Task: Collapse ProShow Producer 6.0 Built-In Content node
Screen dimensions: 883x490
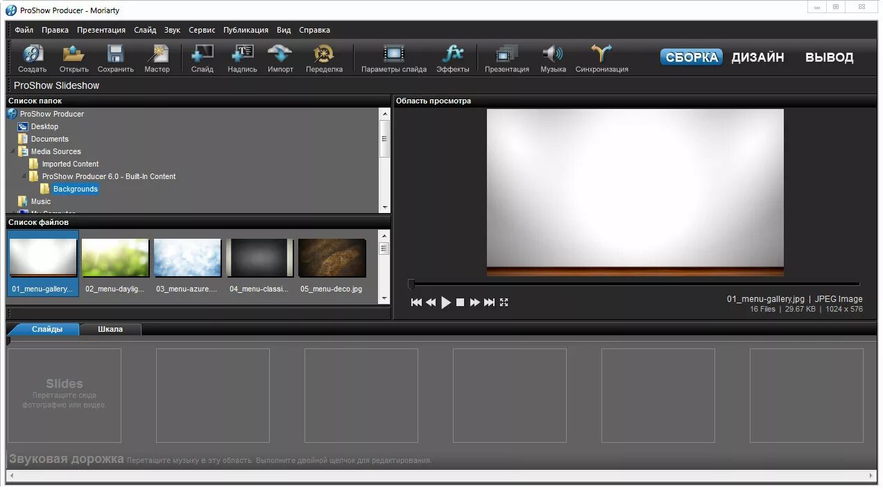Action: click(24, 176)
